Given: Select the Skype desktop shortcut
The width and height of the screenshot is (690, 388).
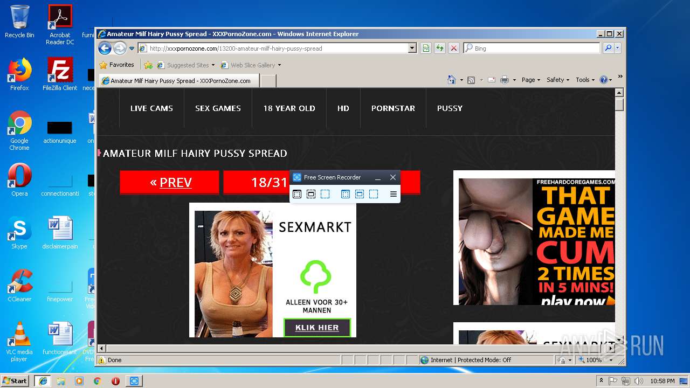Looking at the screenshot, I should coord(19,233).
